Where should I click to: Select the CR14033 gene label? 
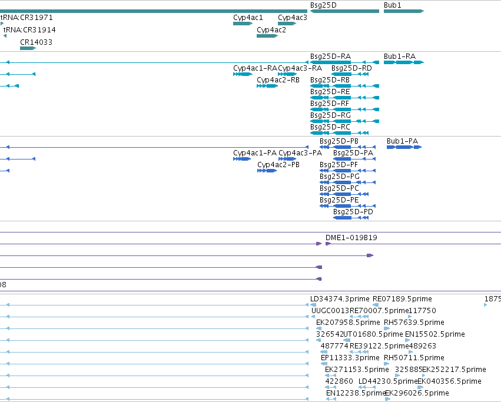36,42
